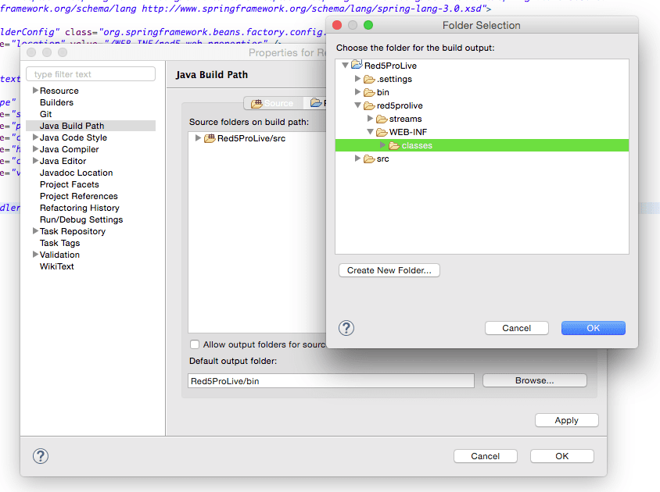
Task: Click the Red5ProLive project folder icon
Action: (357, 66)
